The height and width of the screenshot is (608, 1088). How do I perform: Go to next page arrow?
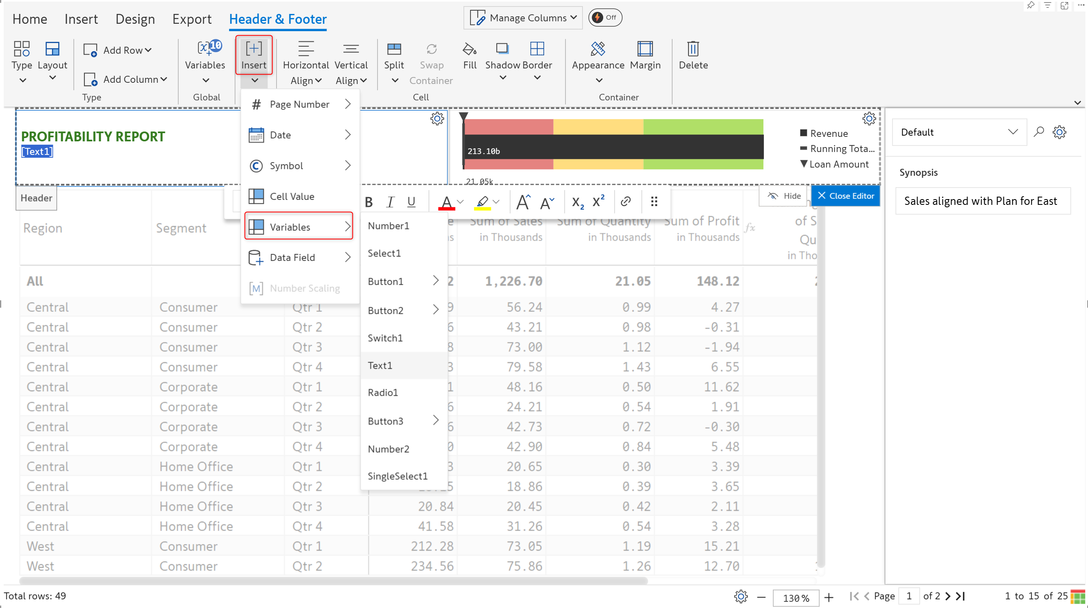tap(948, 596)
